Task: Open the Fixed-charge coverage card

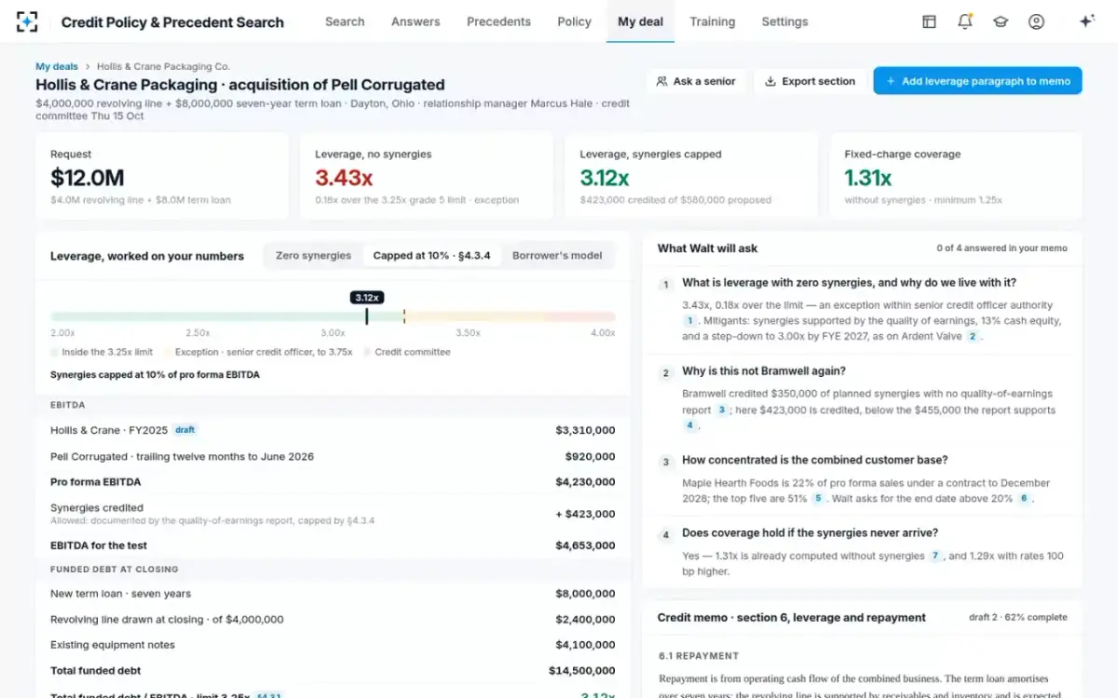Action: [956, 176]
